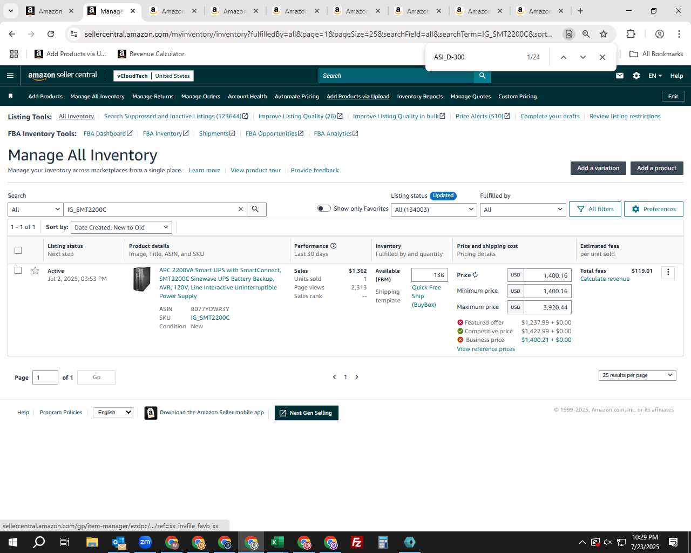Click the Amazon Seller Central logo
The image size is (691, 553).
pyautogui.click(x=63, y=76)
